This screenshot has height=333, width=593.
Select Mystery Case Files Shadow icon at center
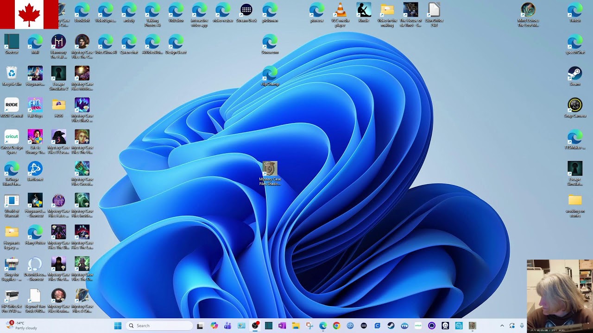click(270, 173)
